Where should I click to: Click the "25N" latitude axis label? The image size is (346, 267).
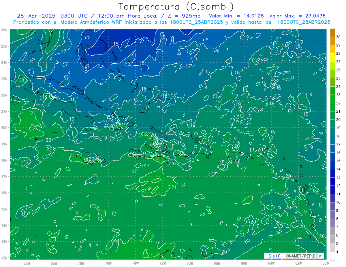[4, 46]
